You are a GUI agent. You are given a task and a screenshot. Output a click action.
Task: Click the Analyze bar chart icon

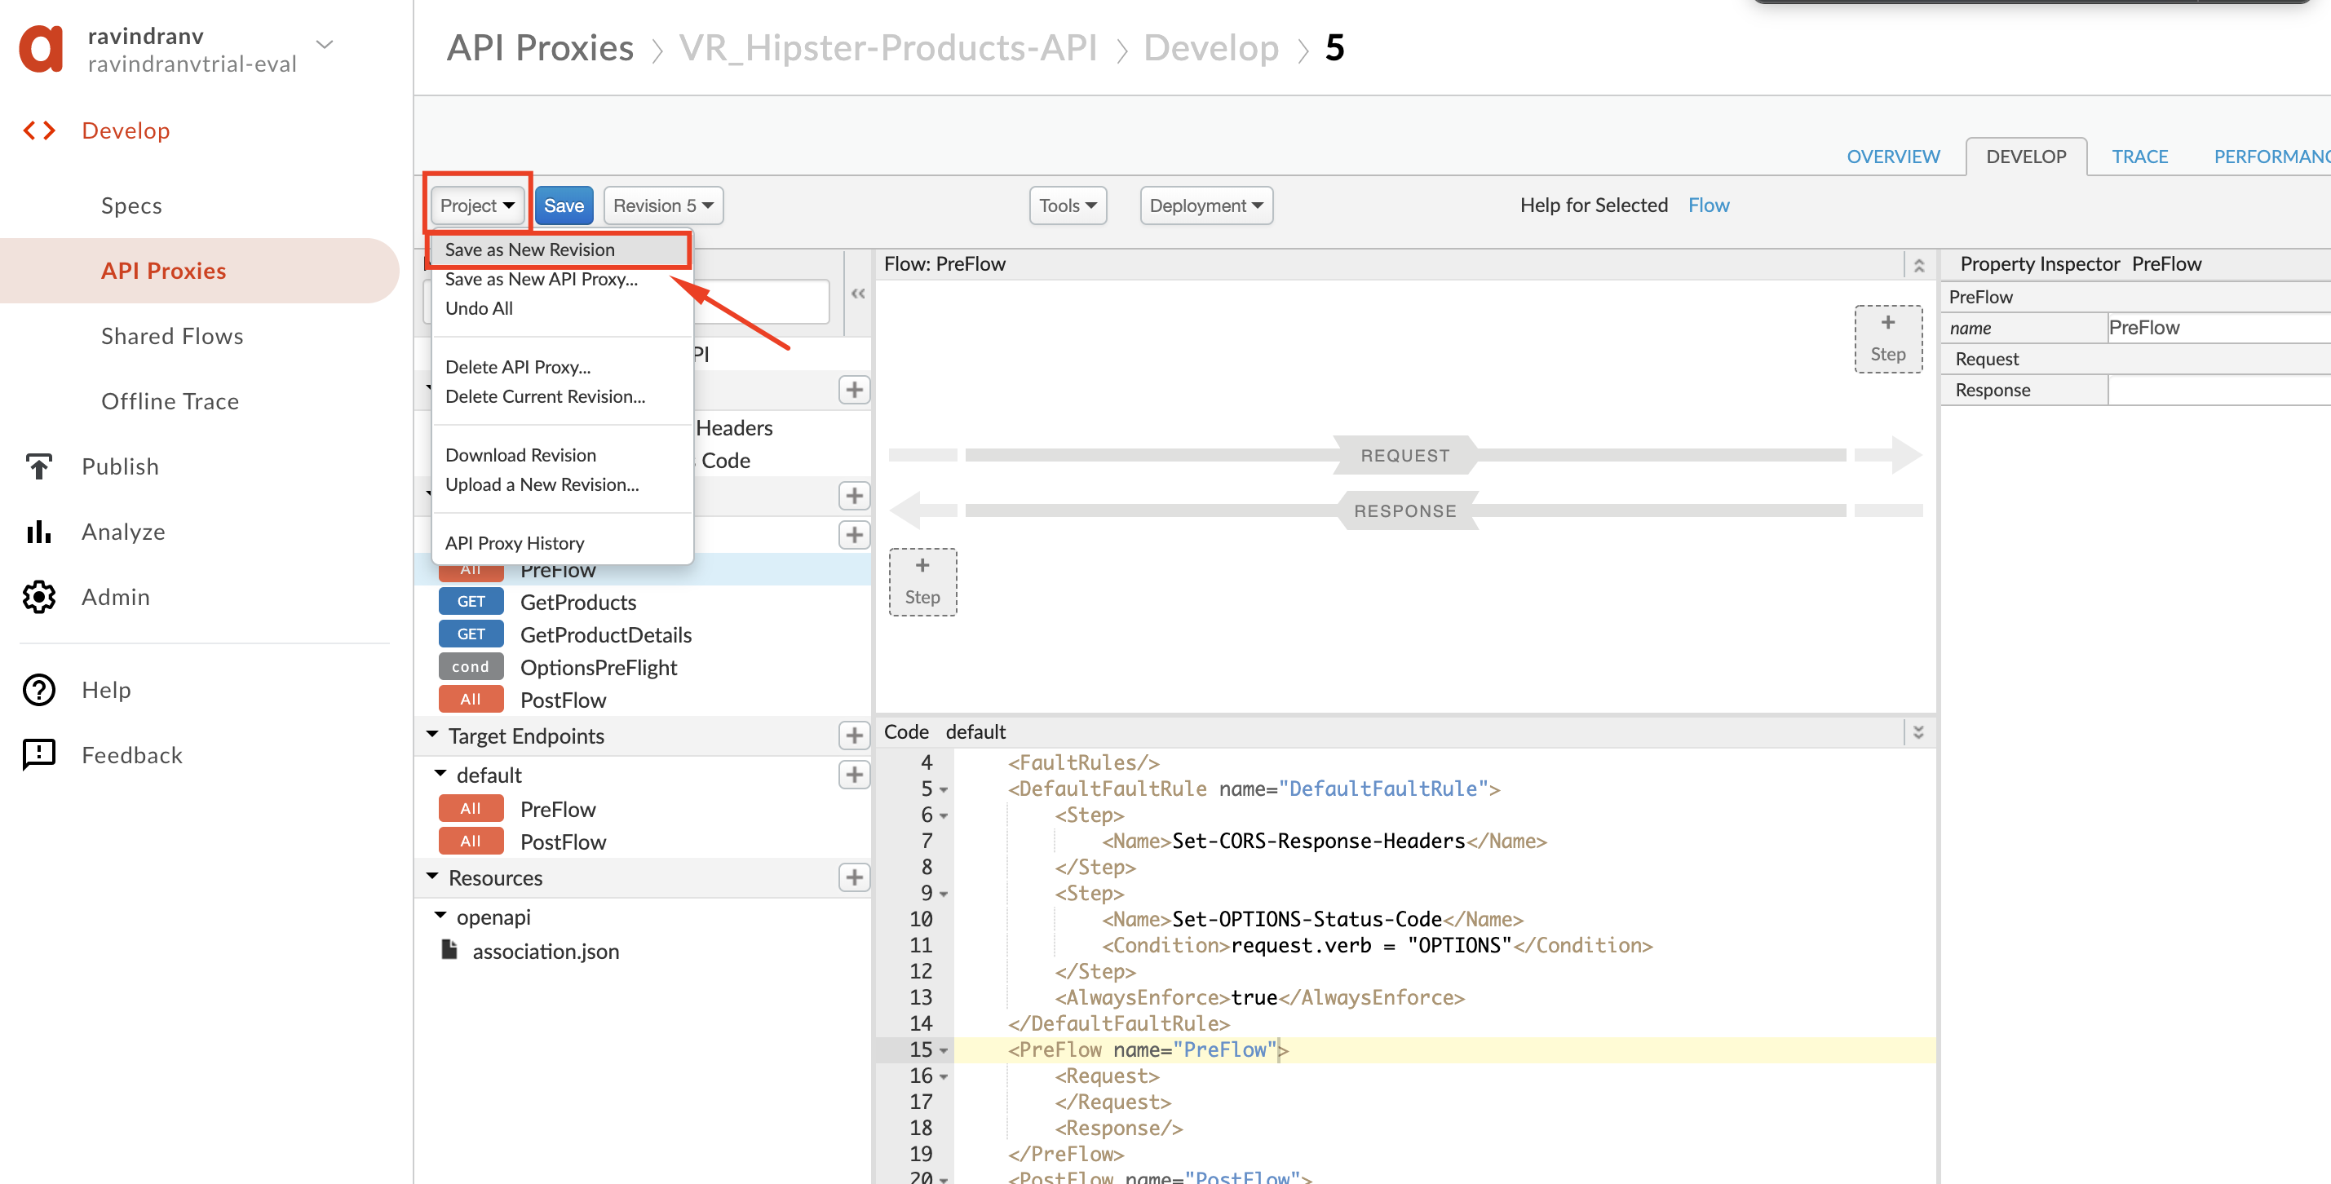(39, 531)
